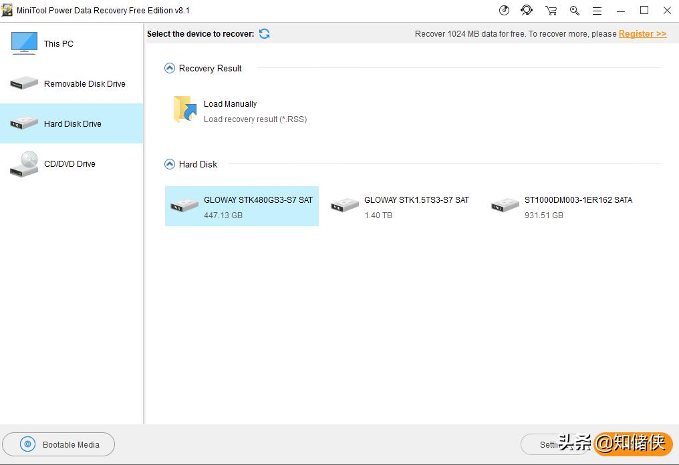
Task: Click the Removable Disk Drive icon
Action: [24, 83]
